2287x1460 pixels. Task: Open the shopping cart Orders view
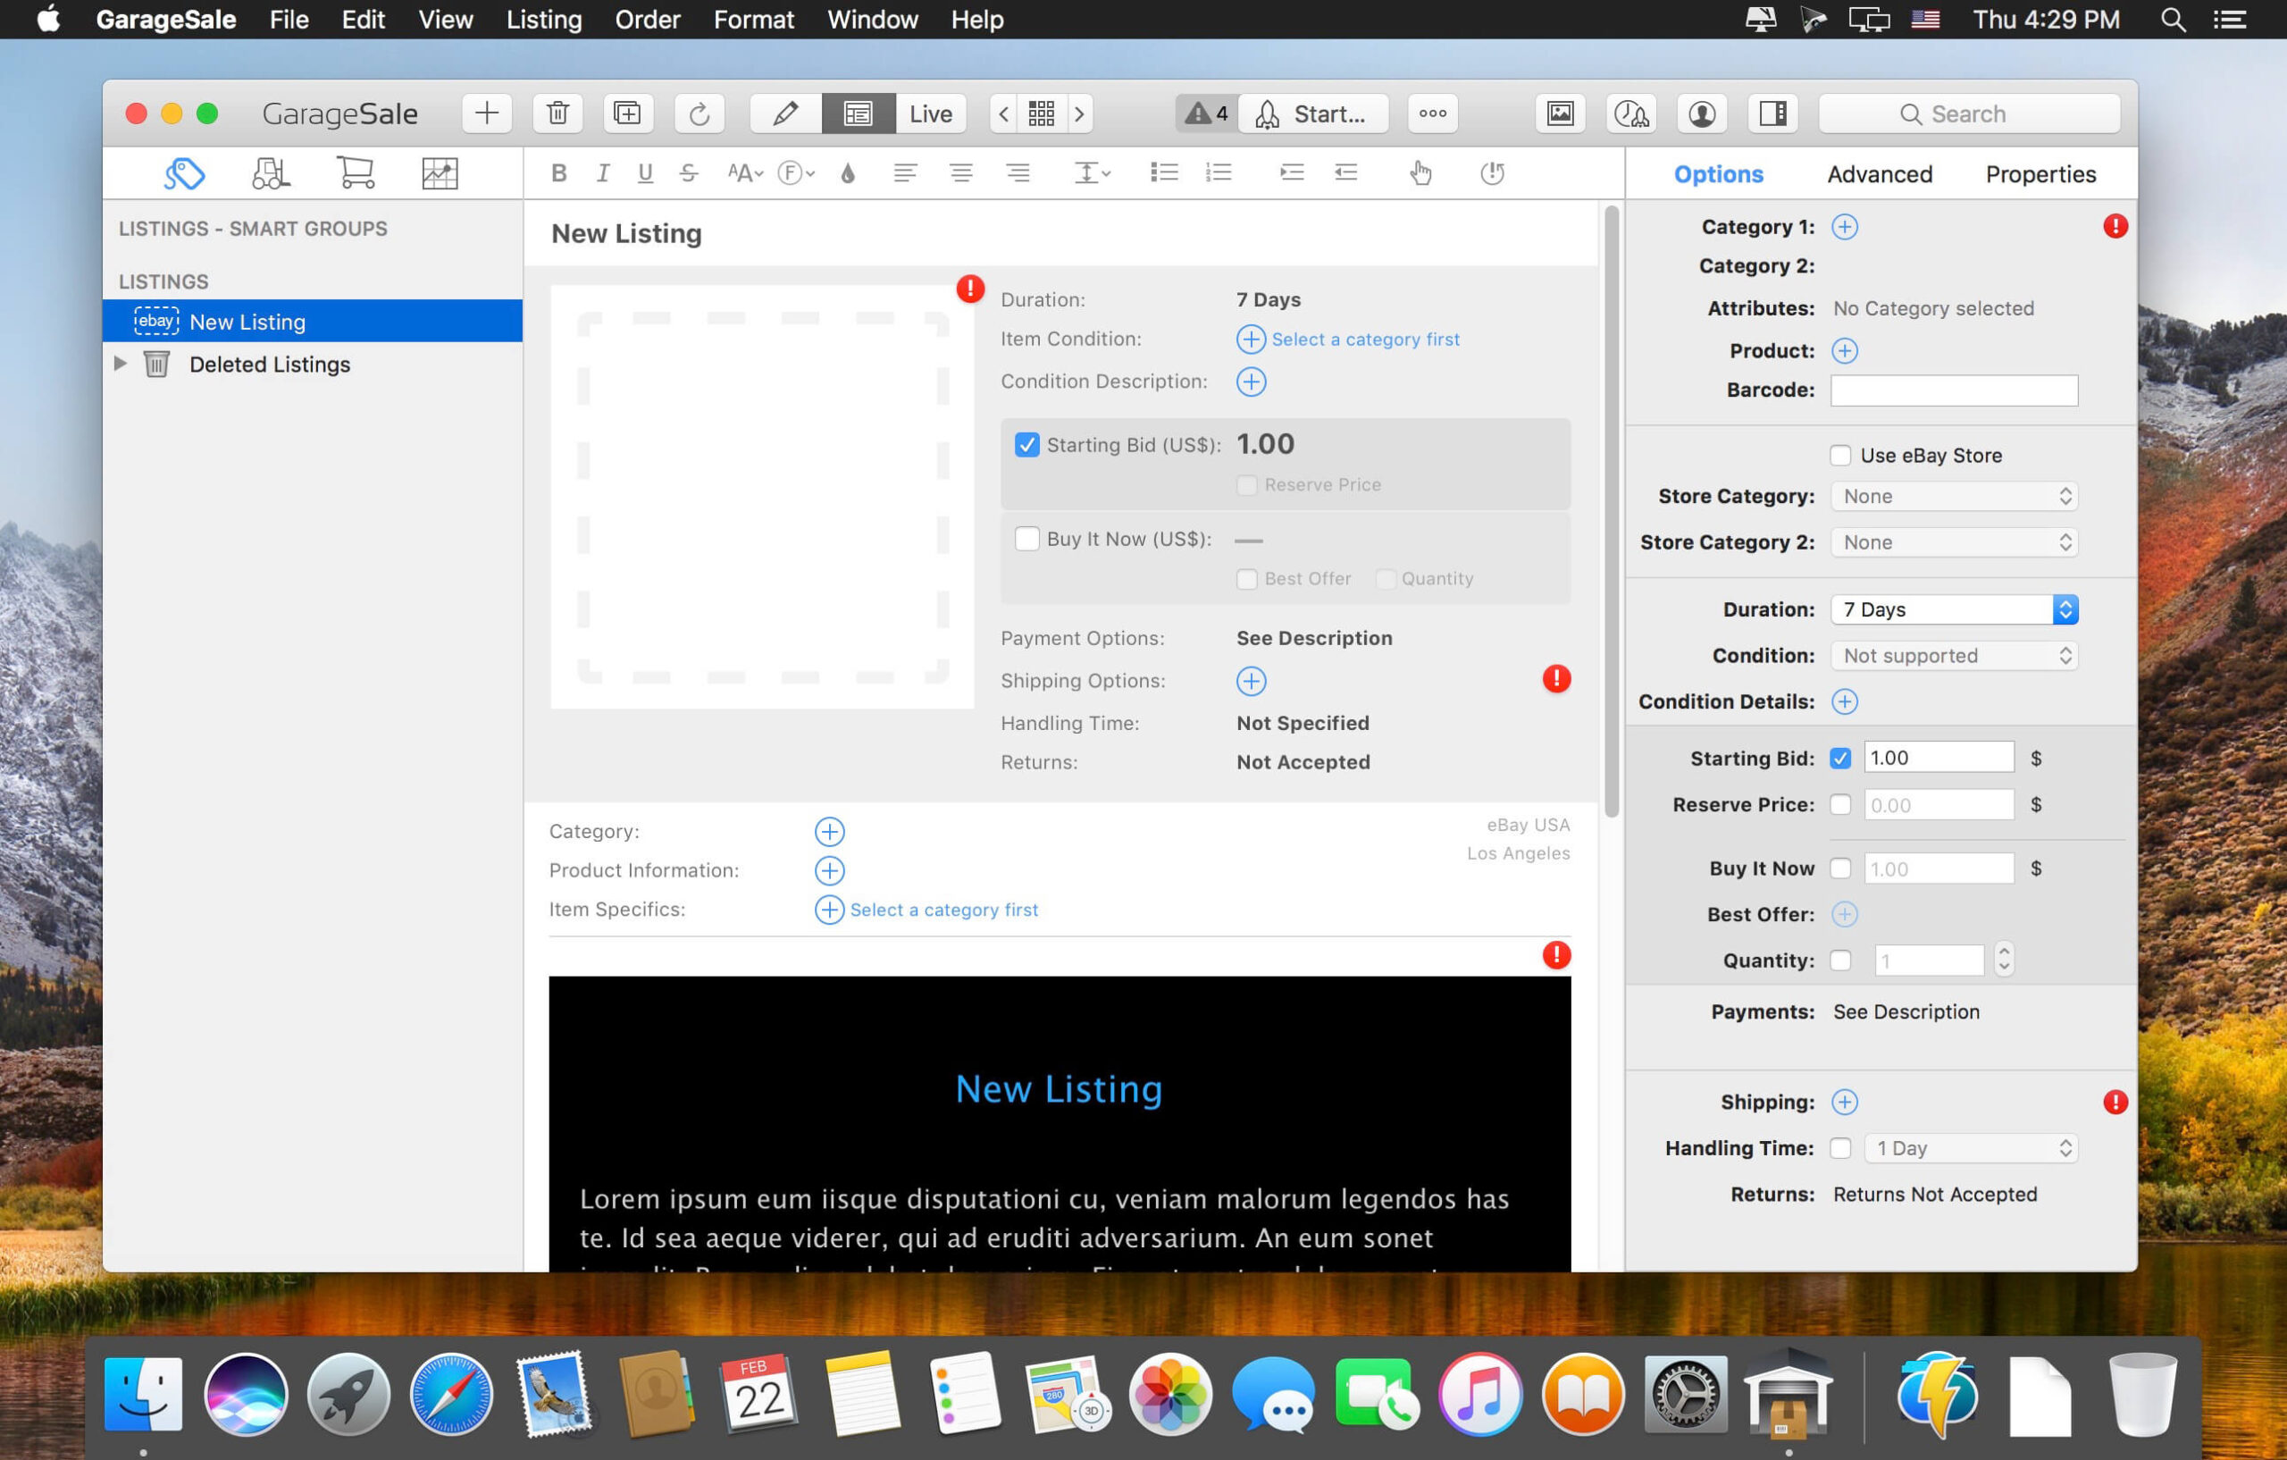pos(356,172)
